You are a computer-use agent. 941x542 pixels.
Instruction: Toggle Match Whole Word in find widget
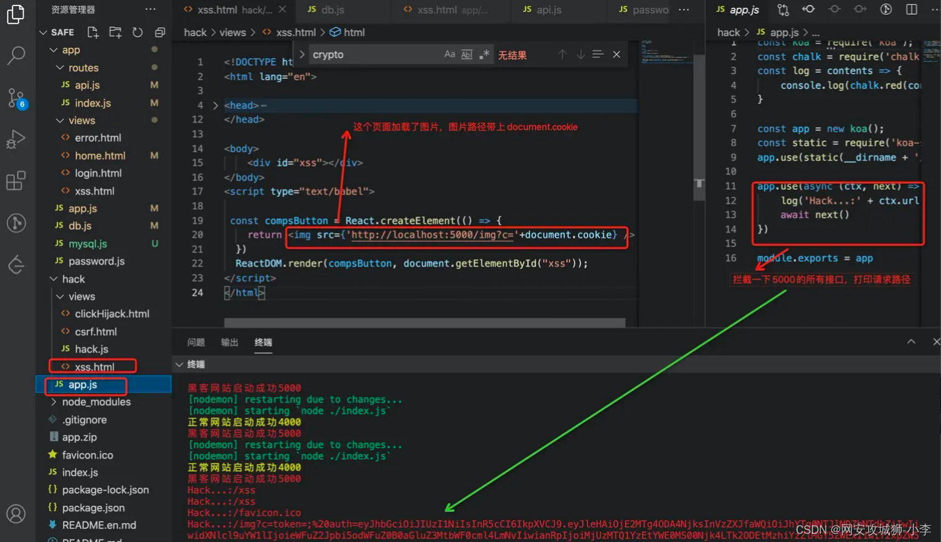466,54
